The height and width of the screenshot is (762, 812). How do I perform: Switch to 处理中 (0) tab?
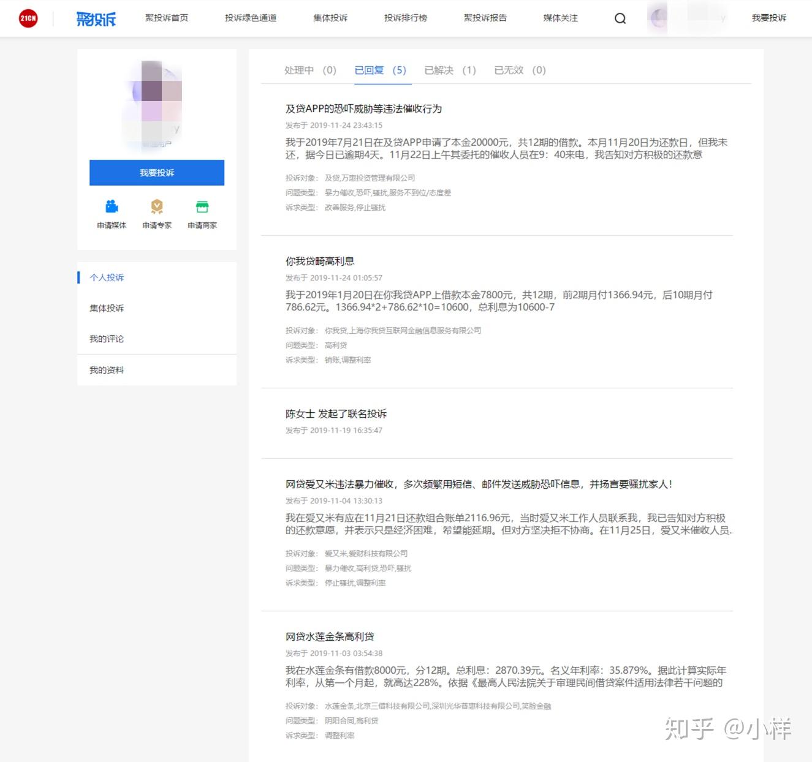click(x=310, y=70)
